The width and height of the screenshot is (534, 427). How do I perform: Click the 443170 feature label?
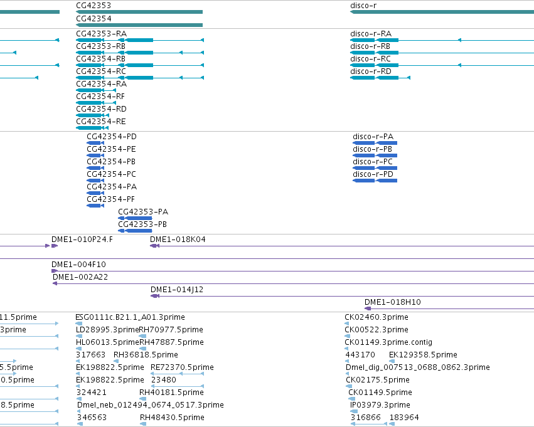pos(360,355)
